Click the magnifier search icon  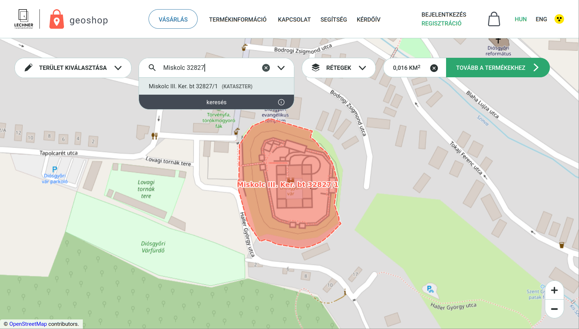[152, 68]
